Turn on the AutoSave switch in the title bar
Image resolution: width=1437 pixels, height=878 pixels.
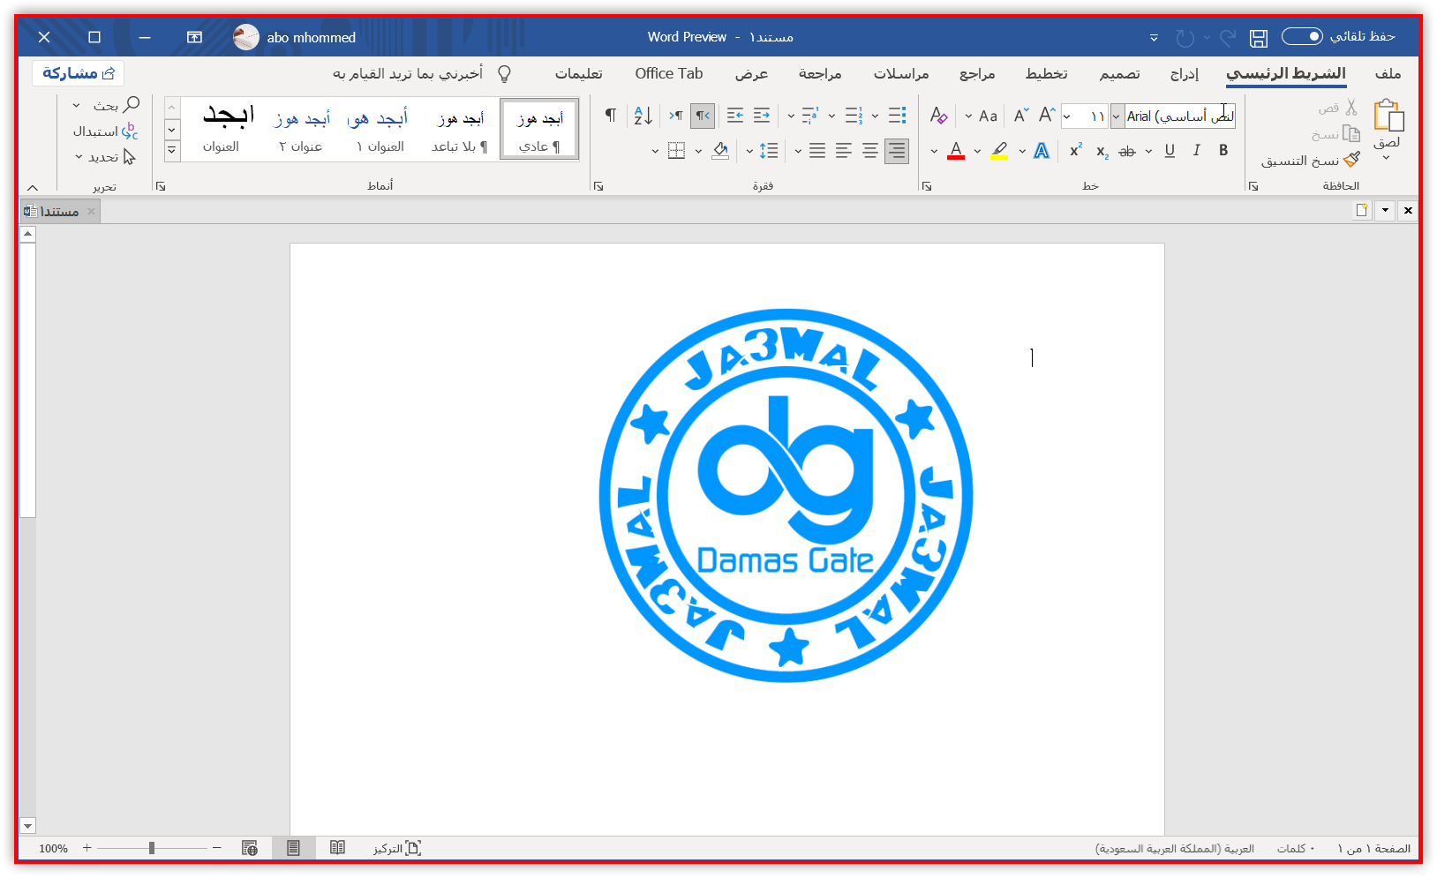(1302, 36)
